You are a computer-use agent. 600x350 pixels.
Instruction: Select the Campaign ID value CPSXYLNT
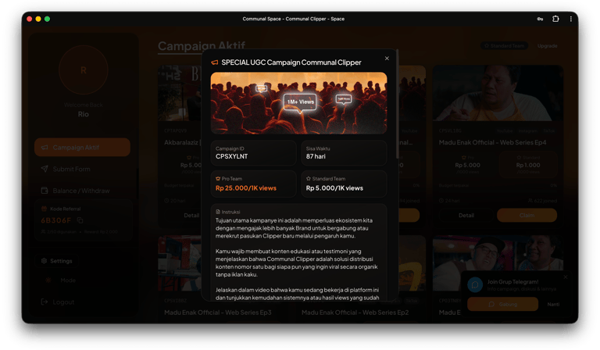[x=231, y=156]
